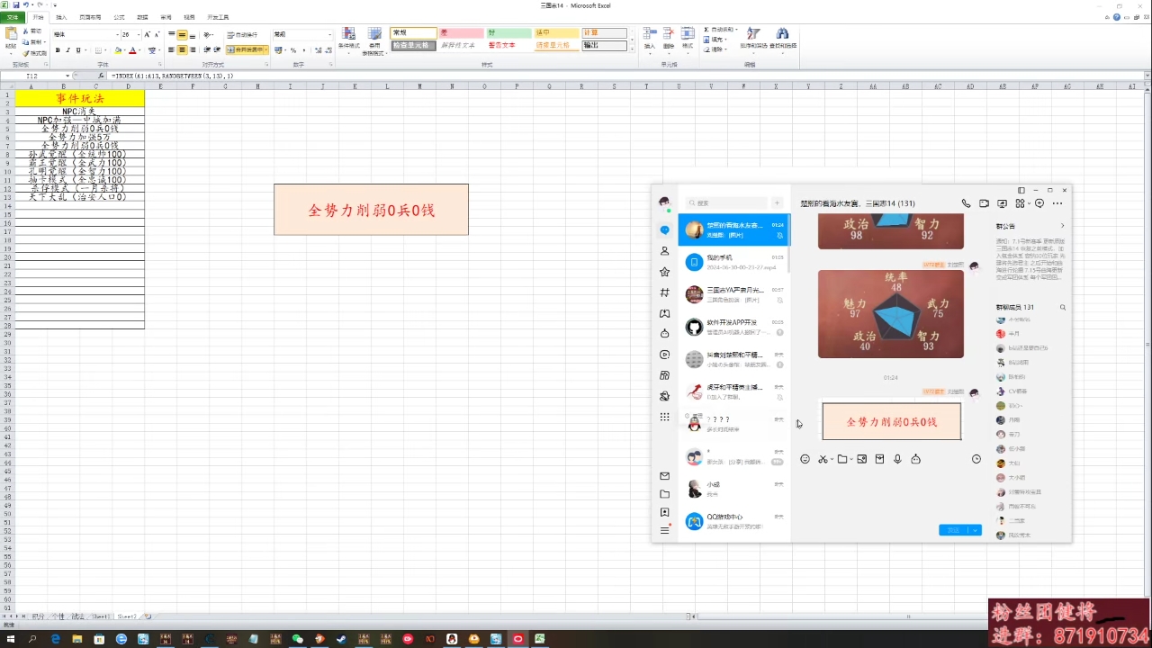Search group members with magnifier icon
The image size is (1152, 648).
[x=1062, y=308]
